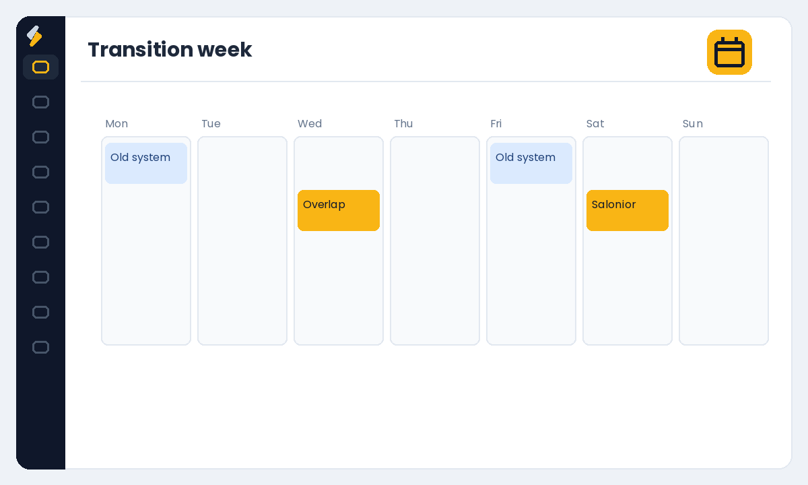Click the yellow calendar icon button

pos(729,52)
